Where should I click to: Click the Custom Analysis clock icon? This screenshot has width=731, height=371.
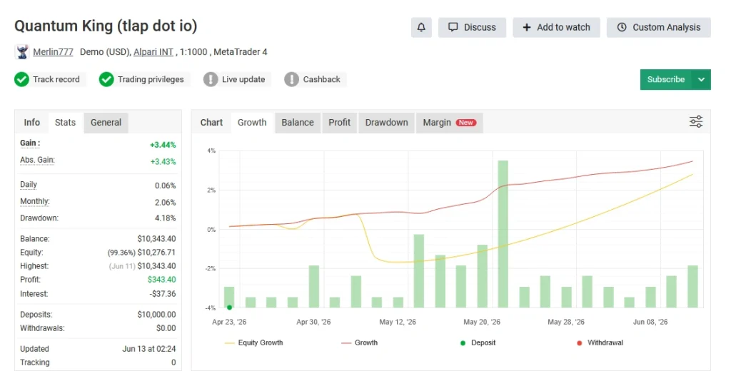[622, 28]
